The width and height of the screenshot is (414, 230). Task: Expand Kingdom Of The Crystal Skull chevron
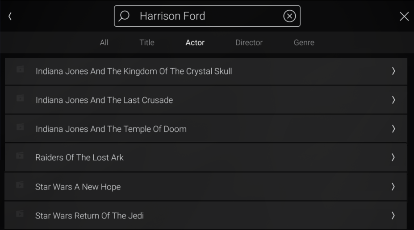[393, 71]
